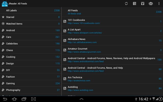163x102 pixels.
Task: Click the tag icon next to Fashion
Action: click(3, 77)
